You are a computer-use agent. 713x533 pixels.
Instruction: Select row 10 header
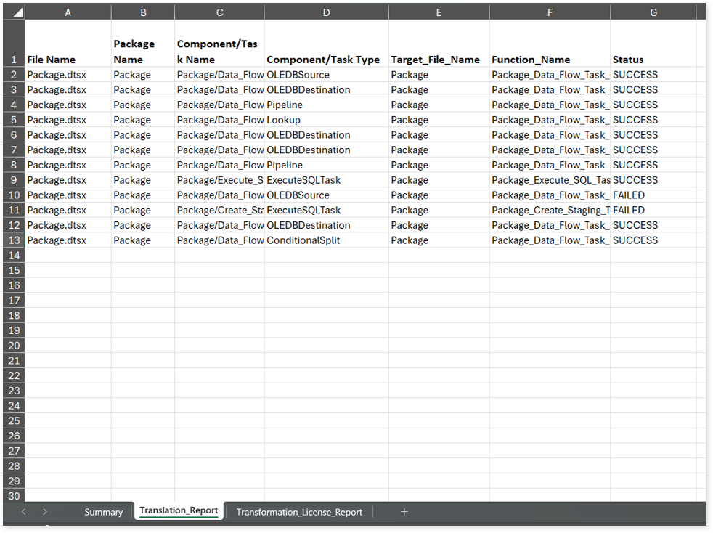click(13, 195)
